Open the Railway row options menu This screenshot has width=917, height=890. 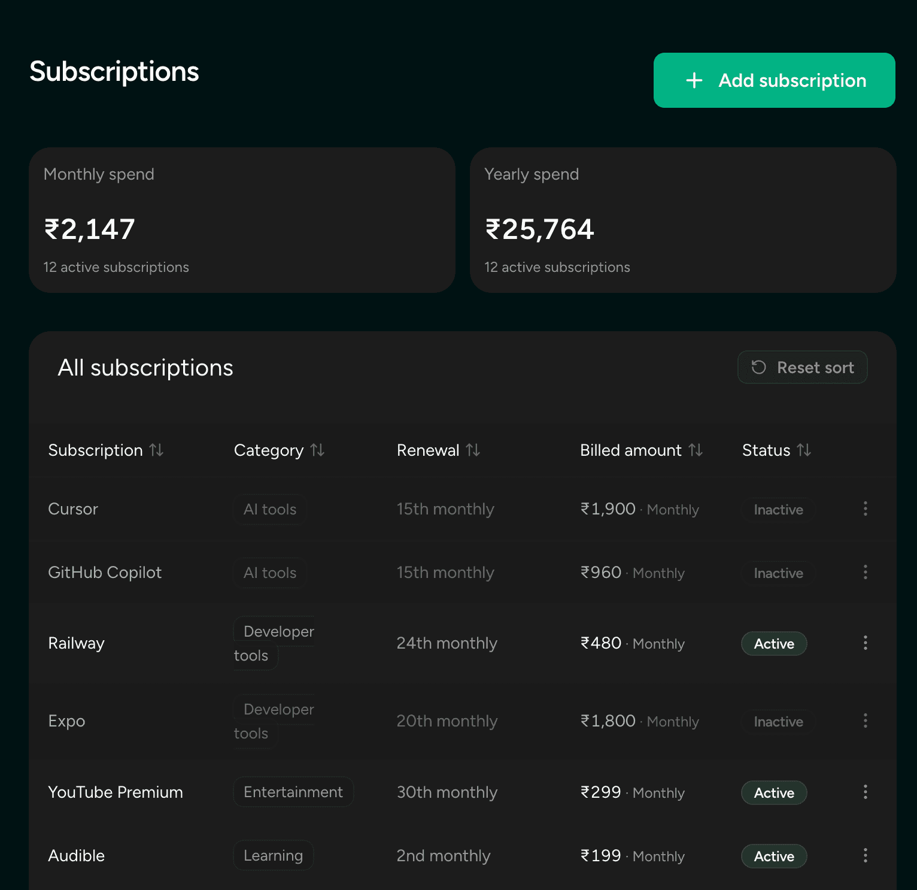(x=865, y=643)
